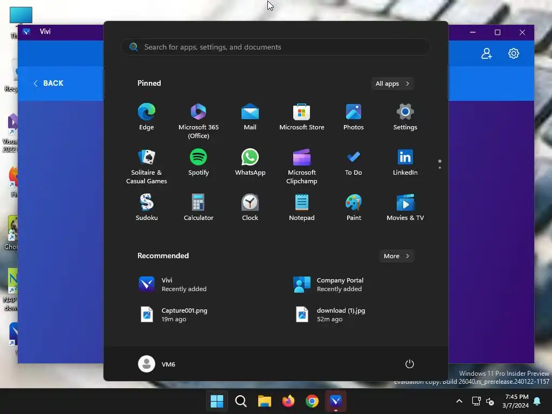Viewport: 552px width, 414px height.
Task: Launch Microsoft Clipchamp
Action: point(302,166)
